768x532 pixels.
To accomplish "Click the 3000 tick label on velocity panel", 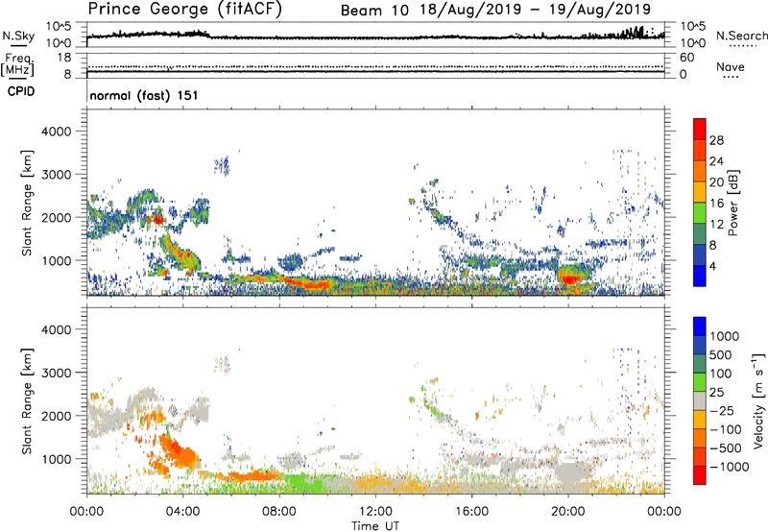I will [56, 373].
